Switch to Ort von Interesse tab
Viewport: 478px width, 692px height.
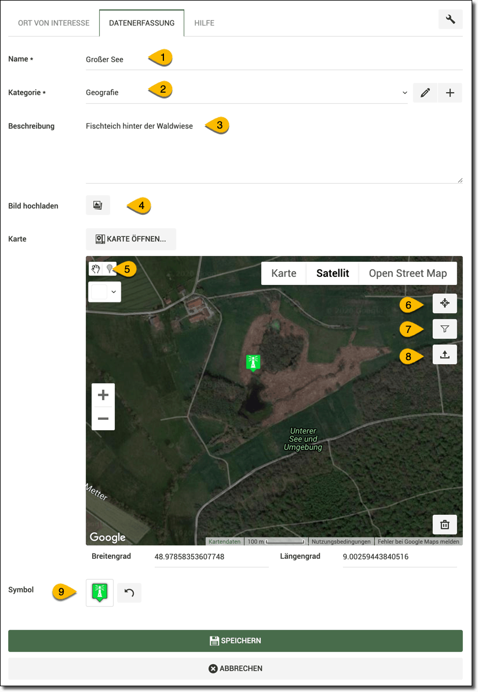click(54, 23)
